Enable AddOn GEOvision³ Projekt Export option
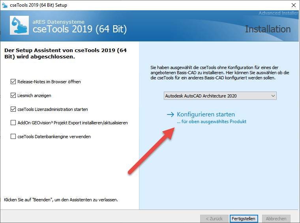300x223 pixels. click(x=14, y=123)
